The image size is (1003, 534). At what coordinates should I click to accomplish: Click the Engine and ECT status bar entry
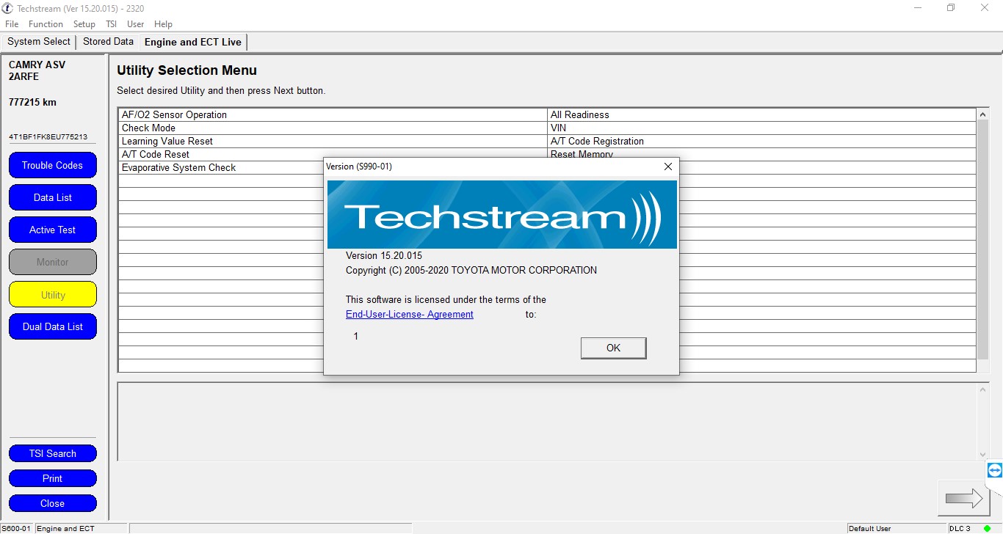(81, 528)
